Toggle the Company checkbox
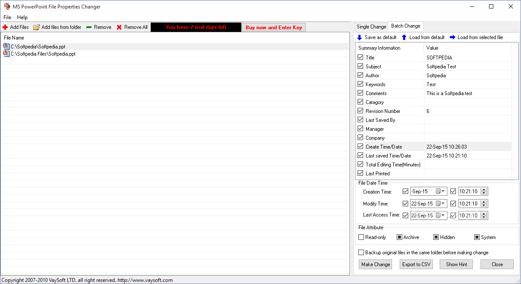Image resolution: width=521 pixels, height=284 pixels. pos(361,138)
